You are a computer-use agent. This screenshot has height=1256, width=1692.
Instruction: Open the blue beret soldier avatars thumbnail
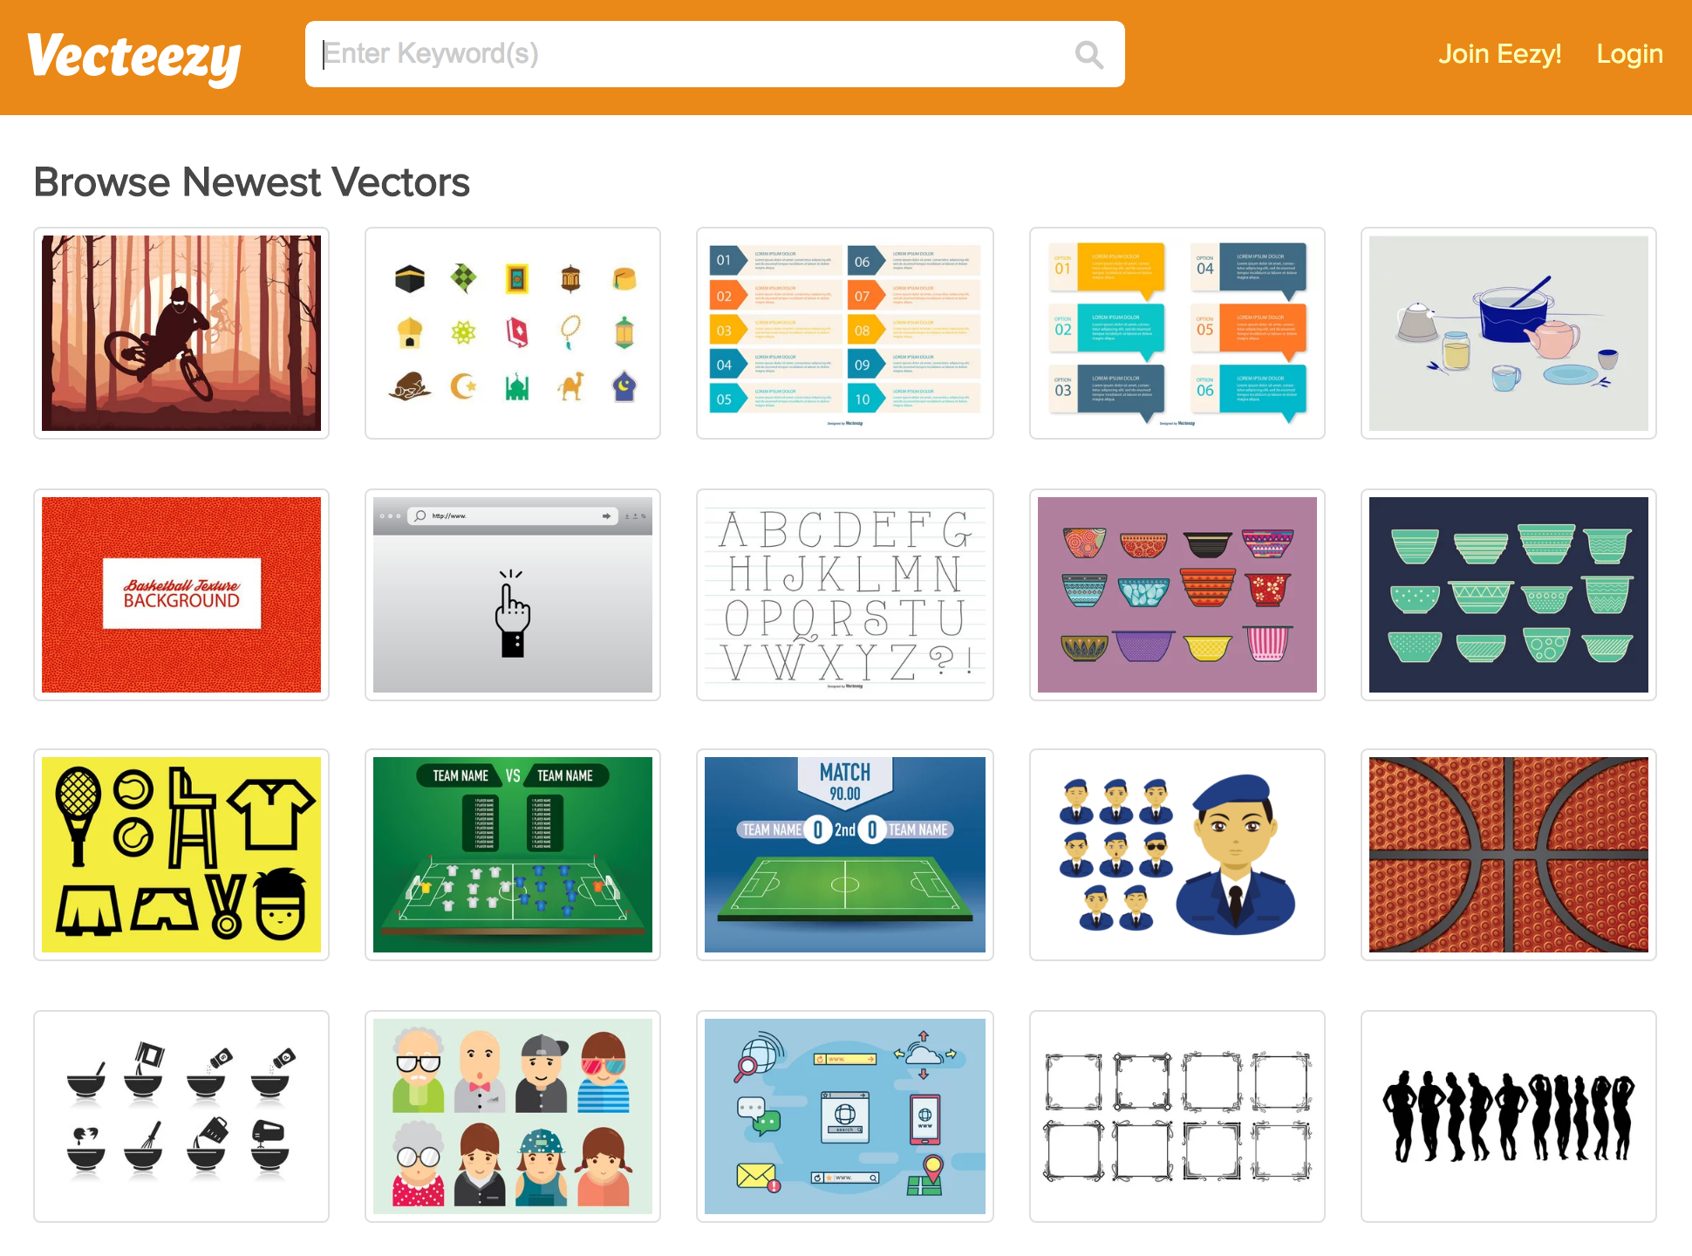(x=1177, y=855)
